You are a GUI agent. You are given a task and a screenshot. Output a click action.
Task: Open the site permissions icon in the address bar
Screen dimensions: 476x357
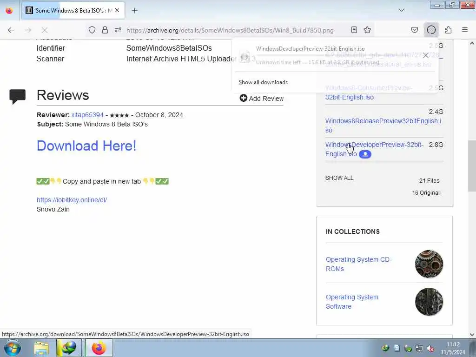(118, 30)
